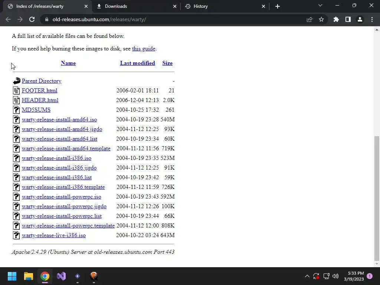Click the icon beside warty-release-live-i386.iso
The width and height of the screenshot is (380, 285).
click(16, 235)
